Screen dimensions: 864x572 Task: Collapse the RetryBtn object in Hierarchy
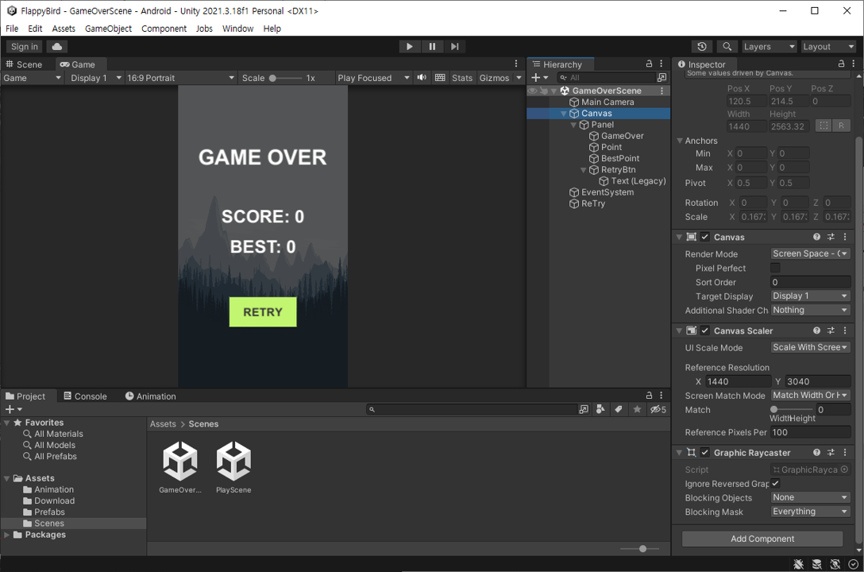click(584, 170)
